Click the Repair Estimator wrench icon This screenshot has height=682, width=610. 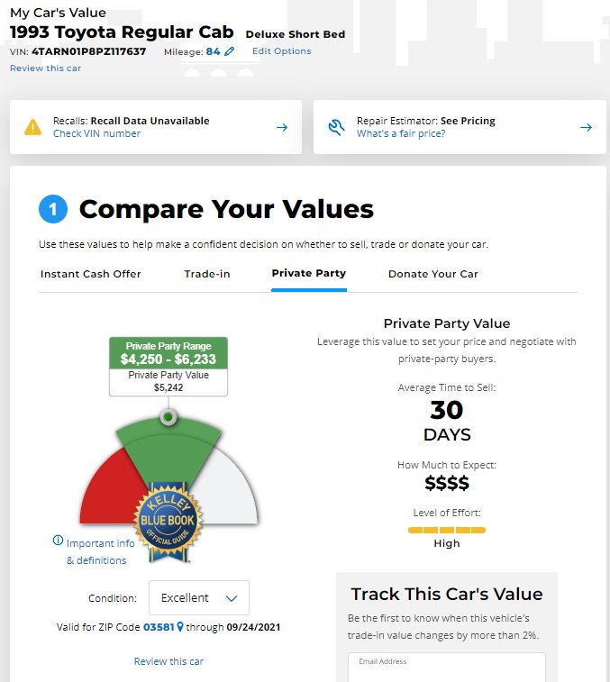click(336, 127)
